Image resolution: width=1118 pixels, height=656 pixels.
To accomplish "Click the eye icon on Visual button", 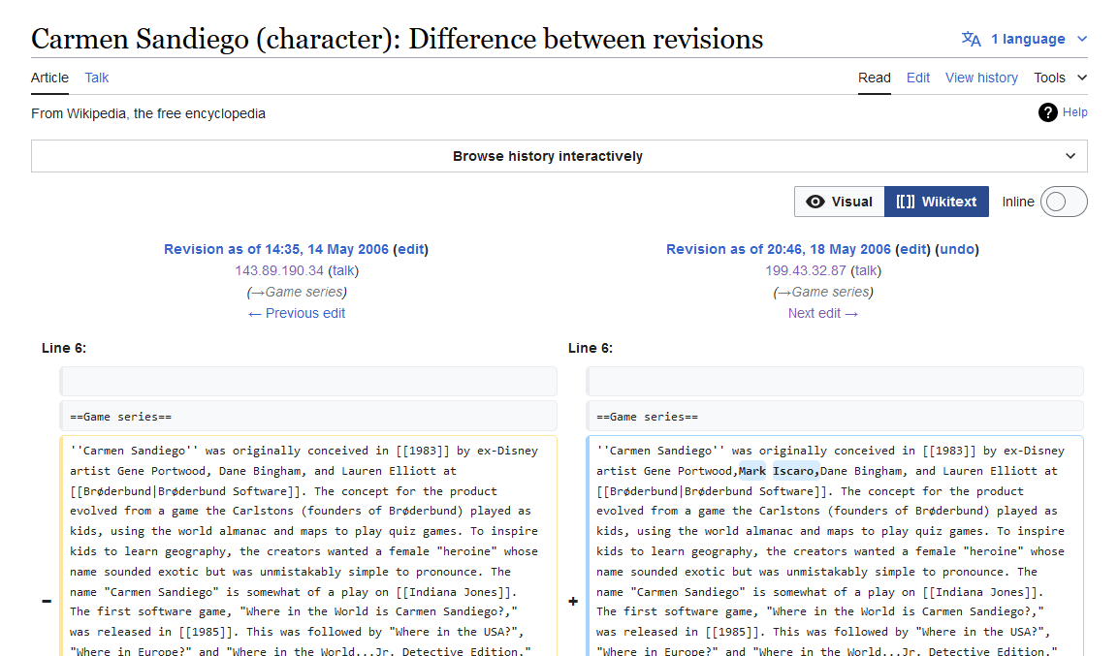I will 815,202.
